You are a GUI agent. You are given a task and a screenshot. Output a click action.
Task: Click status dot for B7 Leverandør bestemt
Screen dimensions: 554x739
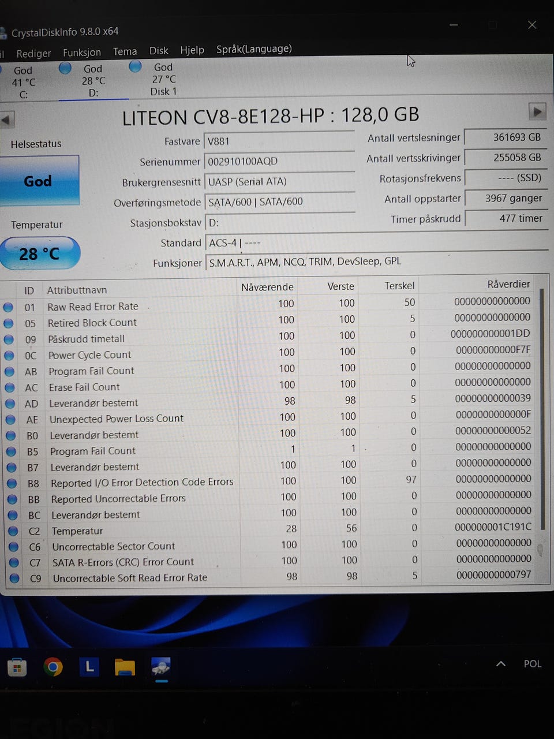click(11, 468)
